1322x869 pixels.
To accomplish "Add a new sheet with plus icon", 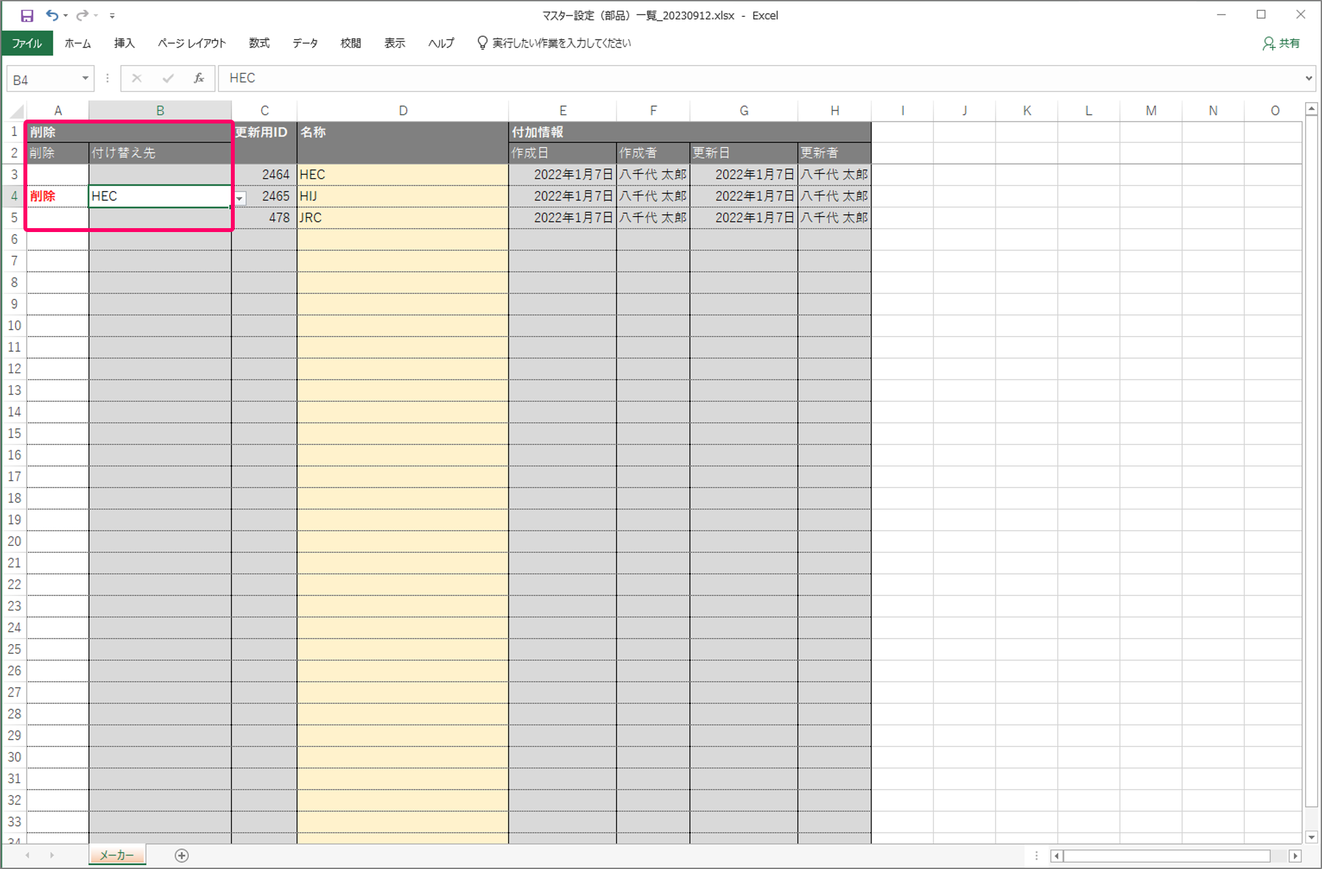I will (181, 855).
